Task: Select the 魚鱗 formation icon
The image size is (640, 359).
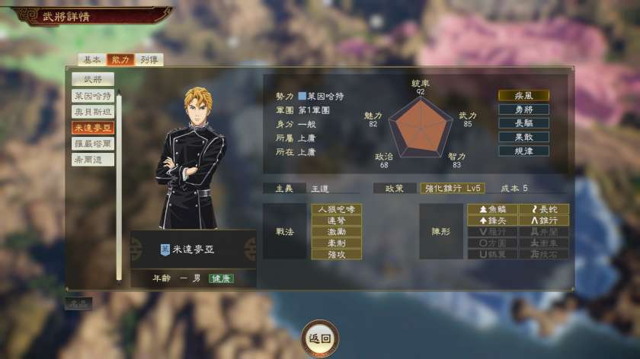Action: tap(493, 209)
